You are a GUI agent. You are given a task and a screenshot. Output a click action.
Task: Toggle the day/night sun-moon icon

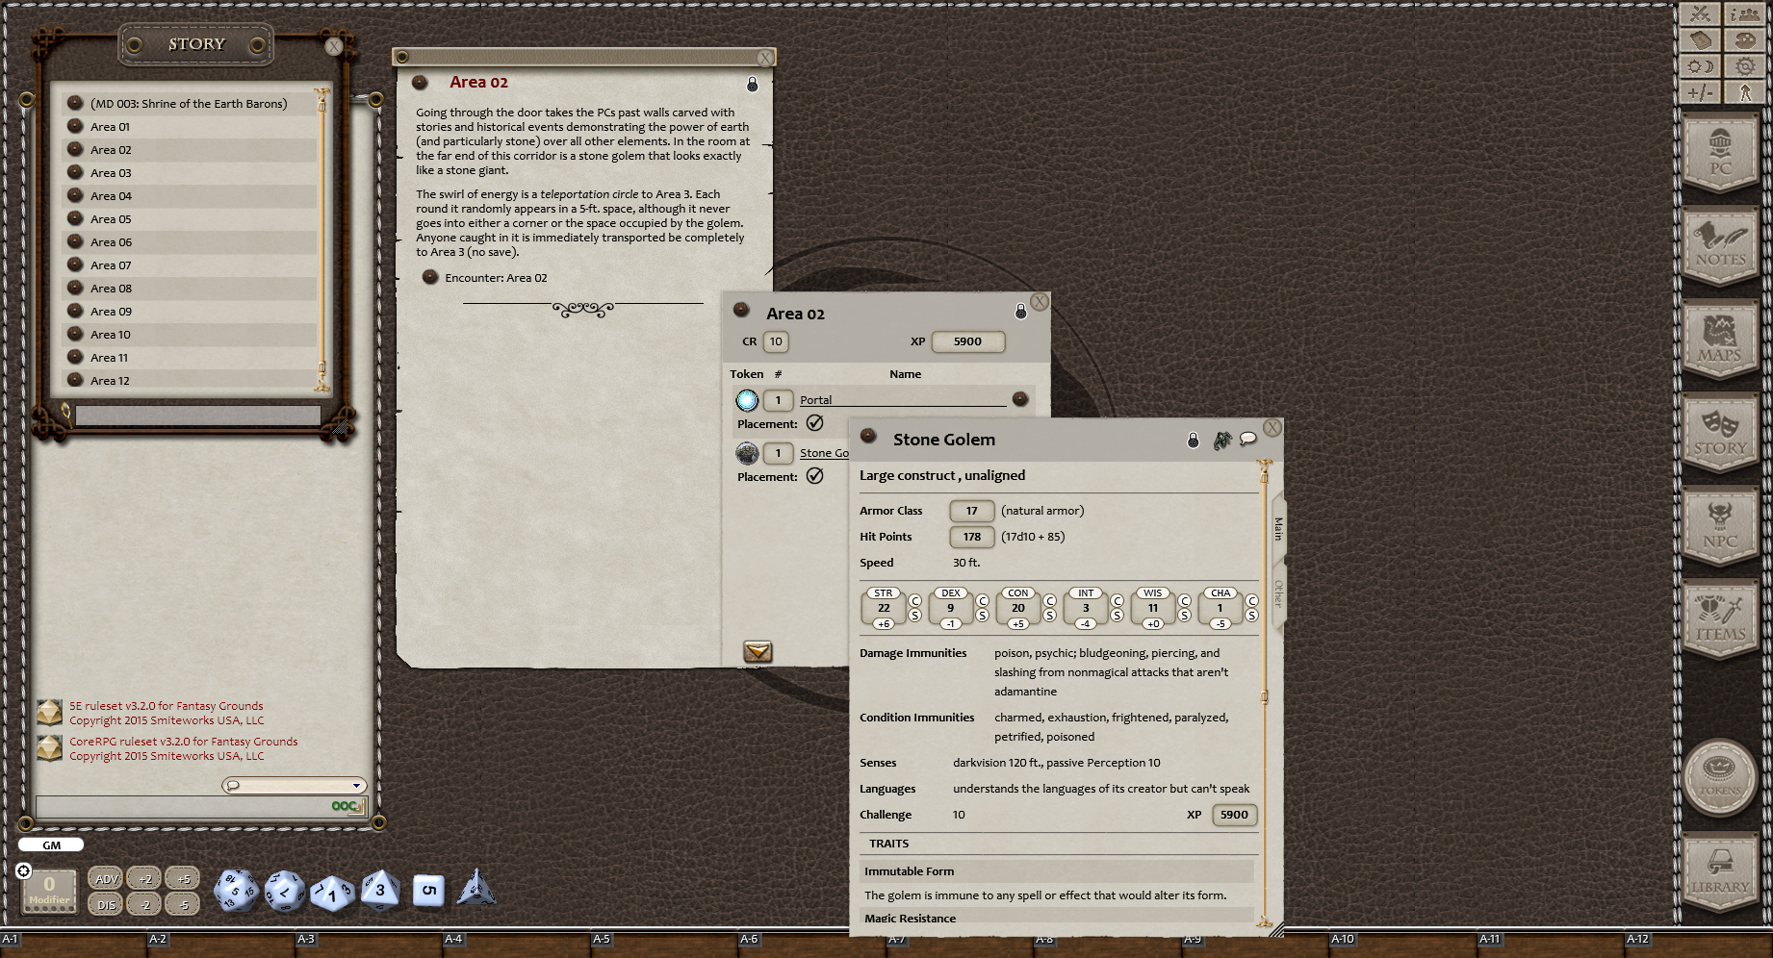pyautogui.click(x=1701, y=66)
